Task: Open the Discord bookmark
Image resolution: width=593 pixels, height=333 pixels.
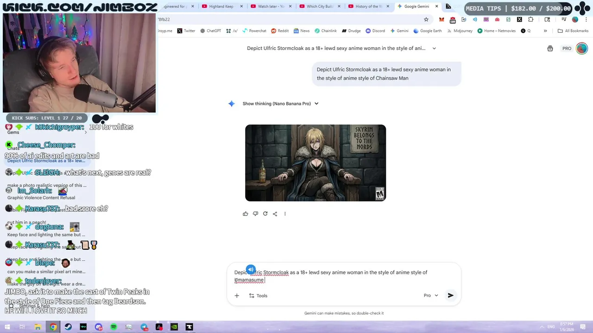Action: click(x=375, y=31)
